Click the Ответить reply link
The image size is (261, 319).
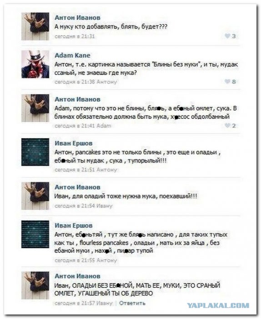point(132,303)
